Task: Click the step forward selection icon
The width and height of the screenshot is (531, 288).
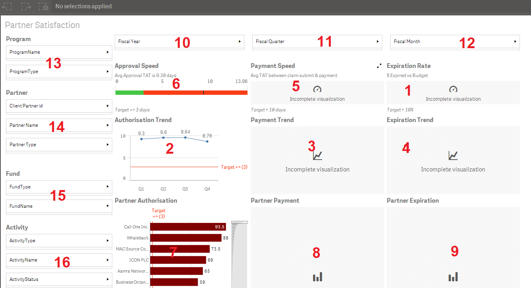Action: click(26, 6)
